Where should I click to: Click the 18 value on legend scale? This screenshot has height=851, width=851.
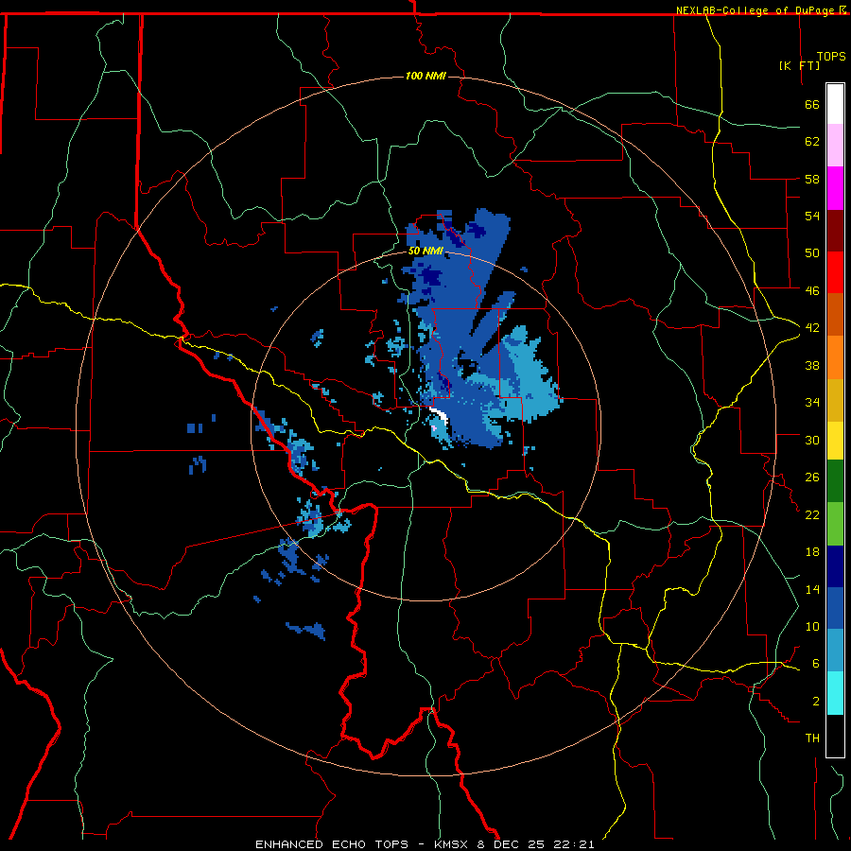click(812, 552)
